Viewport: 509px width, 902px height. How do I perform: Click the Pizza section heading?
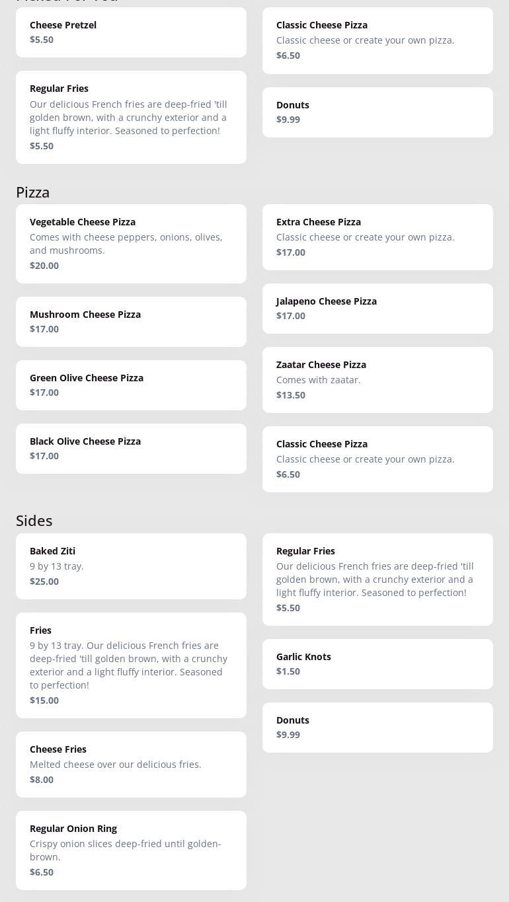click(x=33, y=192)
